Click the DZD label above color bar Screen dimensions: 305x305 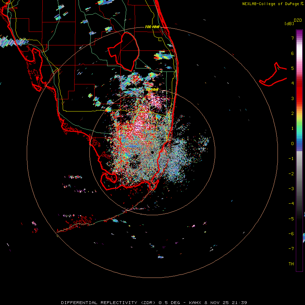[x=298, y=20]
